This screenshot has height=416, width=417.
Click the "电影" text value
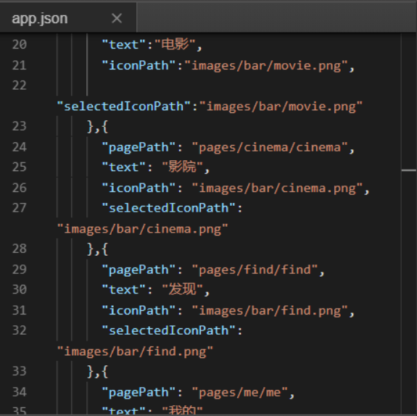click(x=175, y=44)
